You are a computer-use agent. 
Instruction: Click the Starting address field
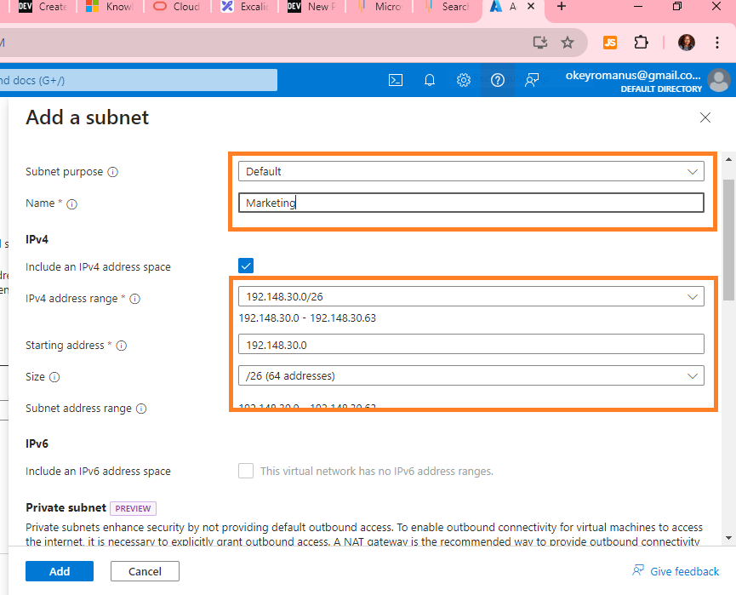tap(471, 344)
